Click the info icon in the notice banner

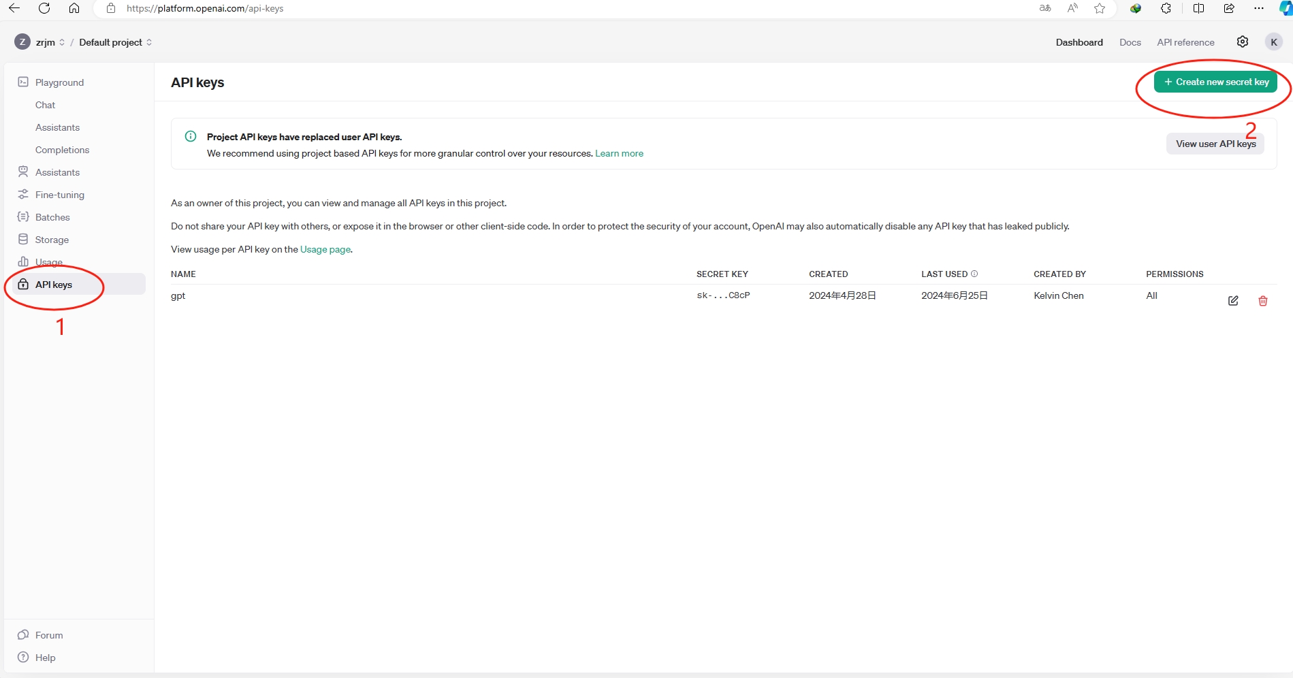click(x=191, y=136)
